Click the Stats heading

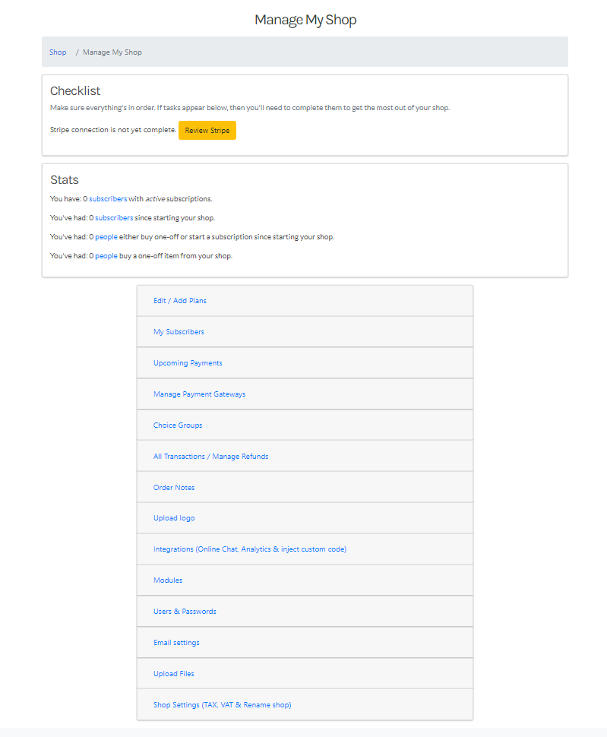coord(65,179)
